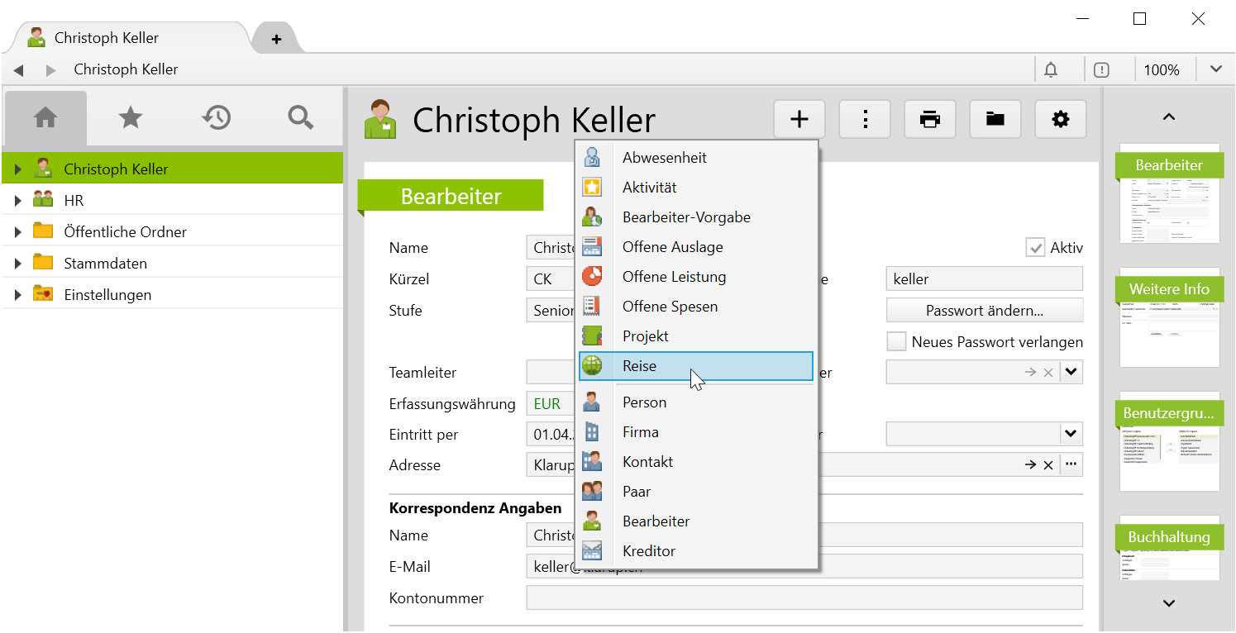1236x633 pixels.
Task: Open the folder icon in the header toolbar
Action: pyautogui.click(x=995, y=120)
